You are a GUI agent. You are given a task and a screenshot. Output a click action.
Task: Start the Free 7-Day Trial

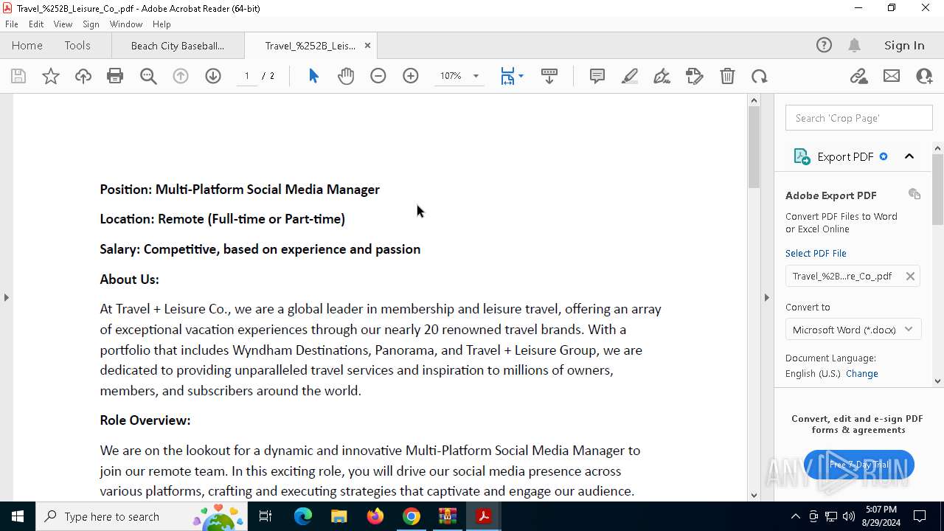pos(859,465)
